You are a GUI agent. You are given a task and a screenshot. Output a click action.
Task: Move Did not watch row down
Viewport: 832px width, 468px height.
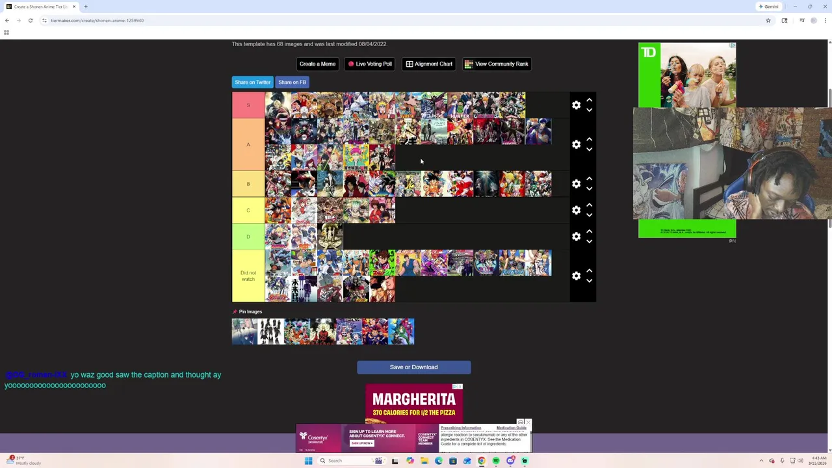tap(589, 281)
